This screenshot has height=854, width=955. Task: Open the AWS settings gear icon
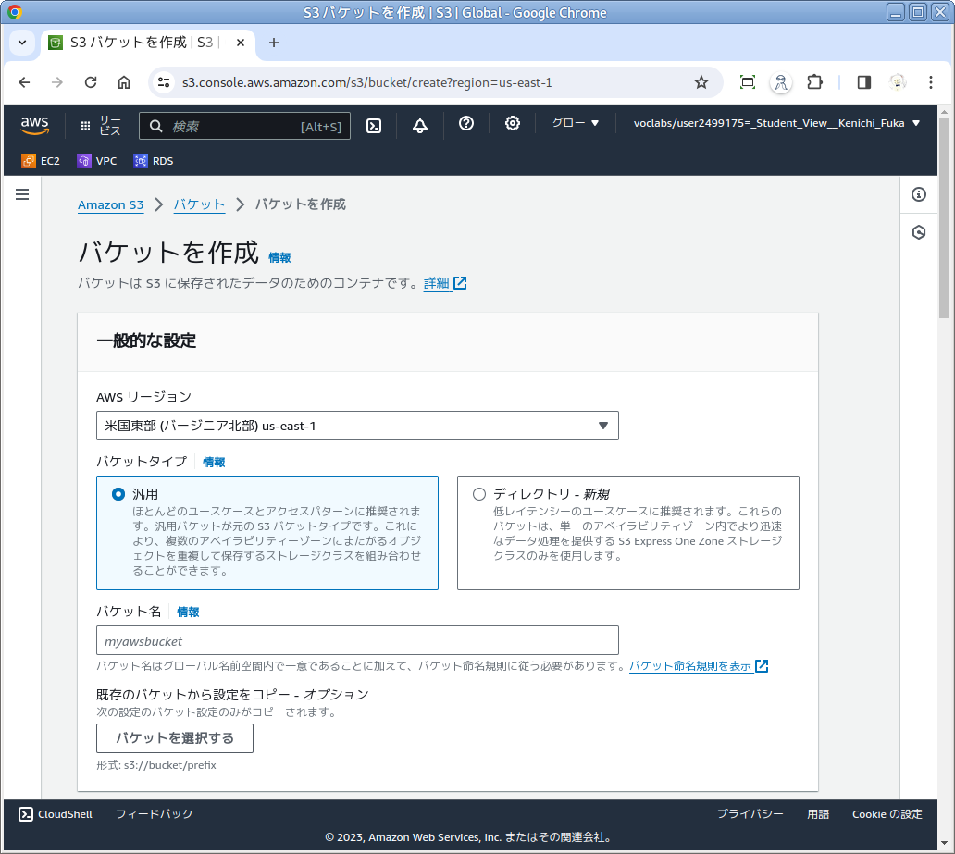[513, 124]
